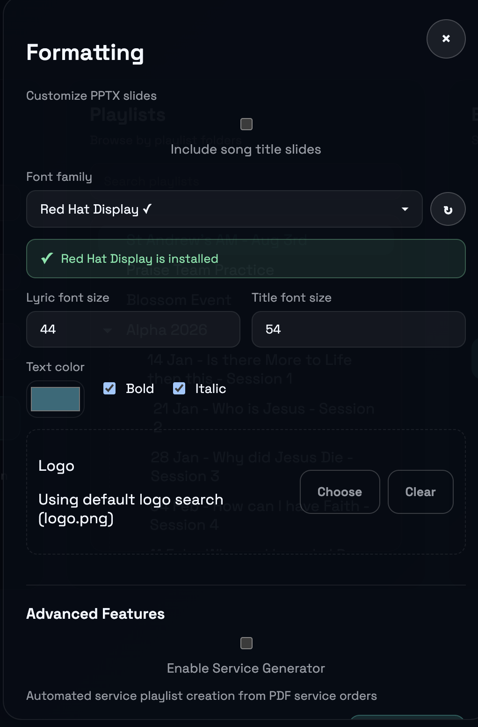The height and width of the screenshot is (727, 478).
Task: Click the checkmark next to Red Hat Display
Action: coord(147,209)
